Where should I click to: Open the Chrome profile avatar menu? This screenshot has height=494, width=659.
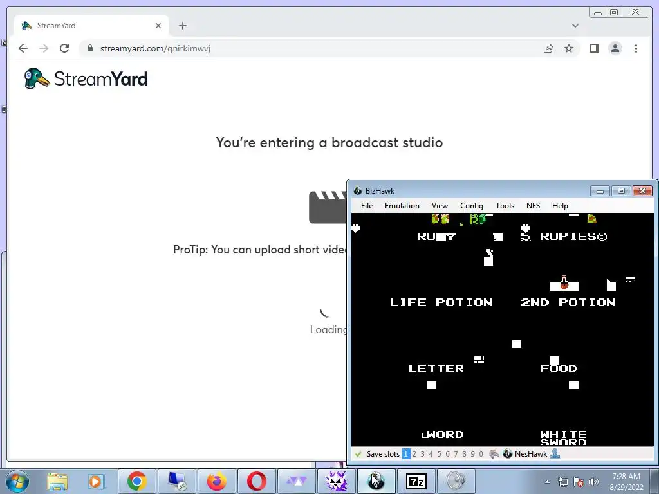(615, 48)
